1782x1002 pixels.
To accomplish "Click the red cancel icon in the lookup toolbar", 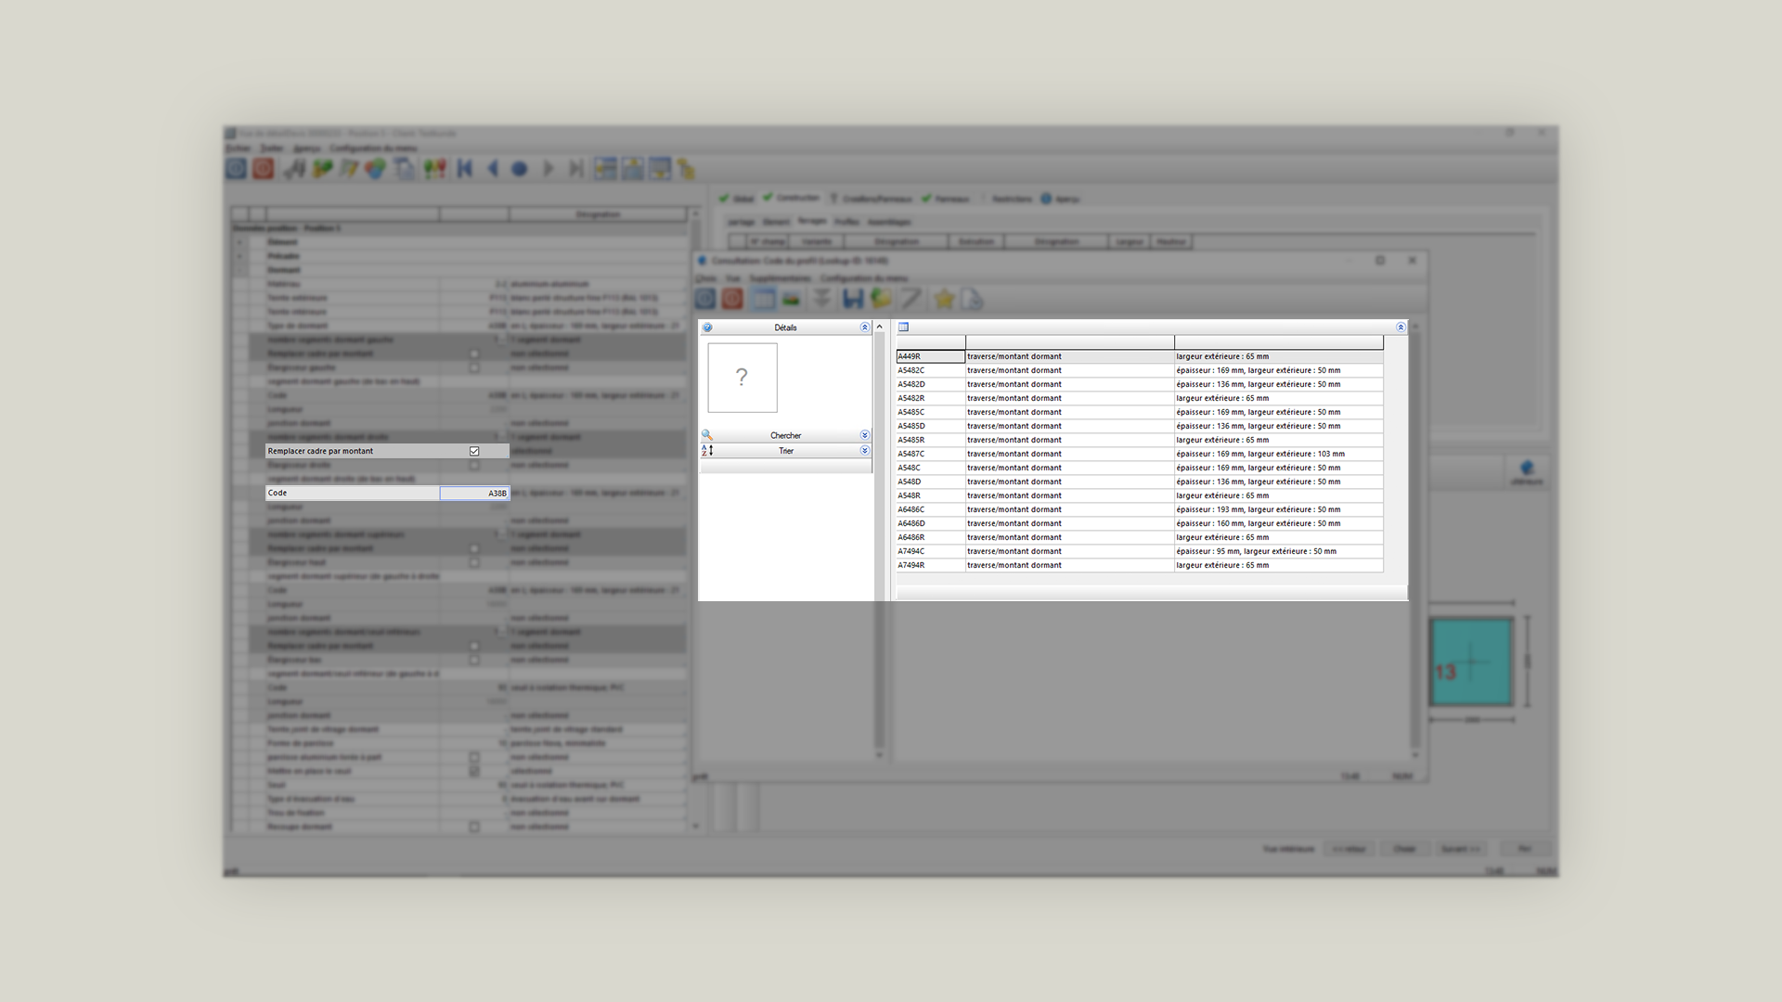I will [732, 299].
